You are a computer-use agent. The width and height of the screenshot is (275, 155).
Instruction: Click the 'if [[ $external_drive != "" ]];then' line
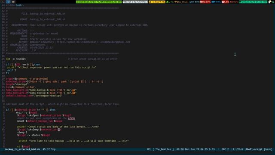point(31,110)
